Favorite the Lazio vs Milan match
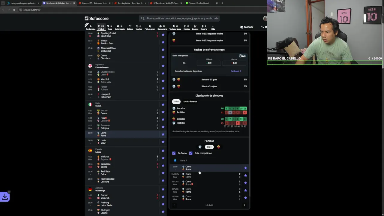The height and width of the screenshot is (216, 384). (163, 142)
